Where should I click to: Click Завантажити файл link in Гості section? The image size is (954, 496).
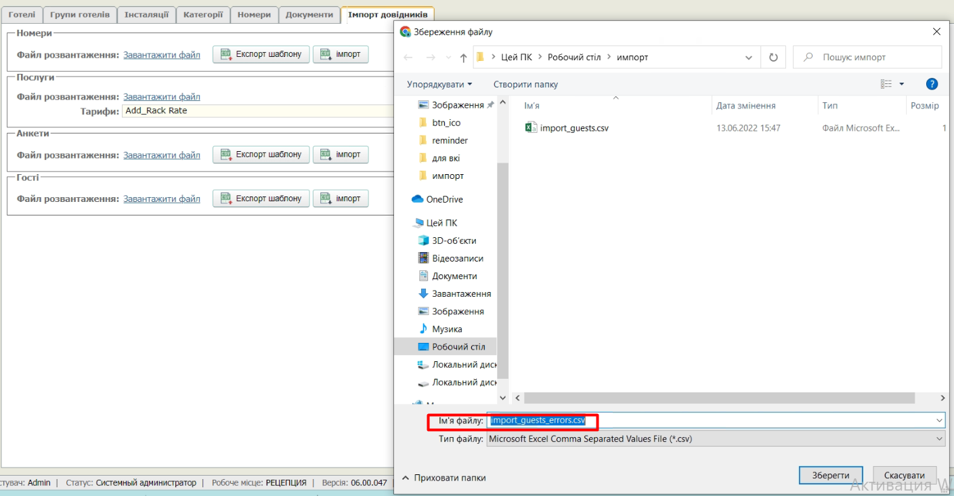(x=162, y=199)
